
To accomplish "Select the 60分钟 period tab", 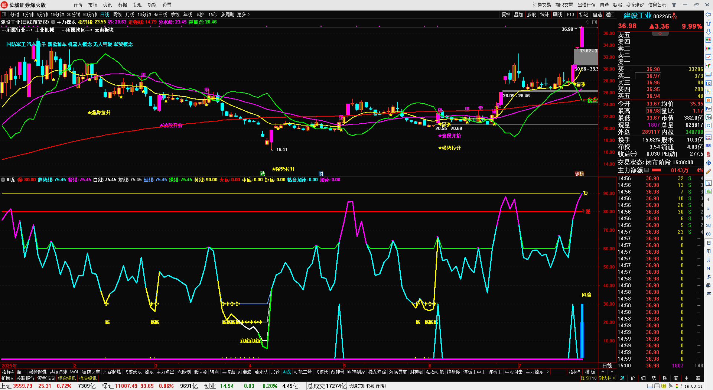I will (x=90, y=14).
